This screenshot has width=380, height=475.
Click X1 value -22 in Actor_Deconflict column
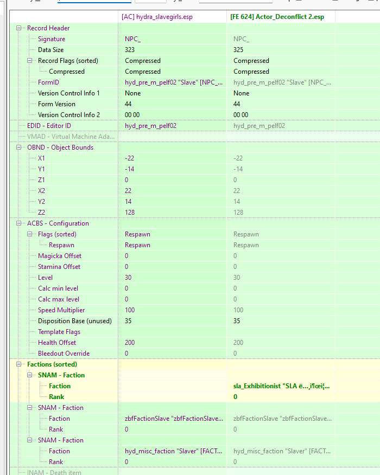click(238, 158)
